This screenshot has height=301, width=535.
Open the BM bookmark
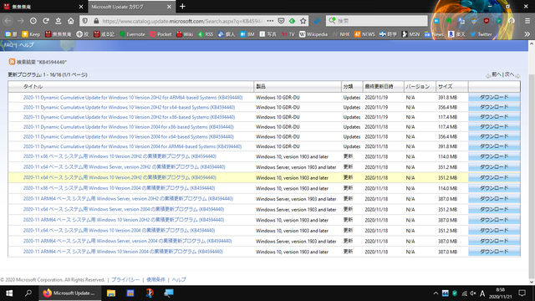click(x=247, y=34)
